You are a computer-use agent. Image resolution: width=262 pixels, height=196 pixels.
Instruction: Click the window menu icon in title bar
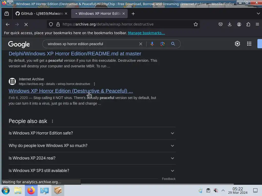(x=10, y=3)
